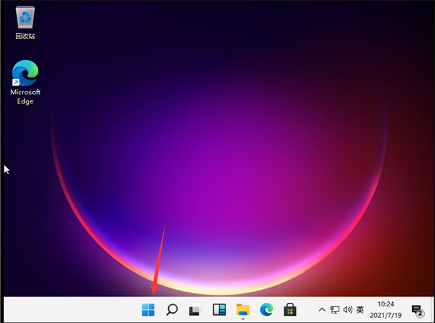Open Task View from the taskbar
The image size is (435, 323).
[x=195, y=310]
